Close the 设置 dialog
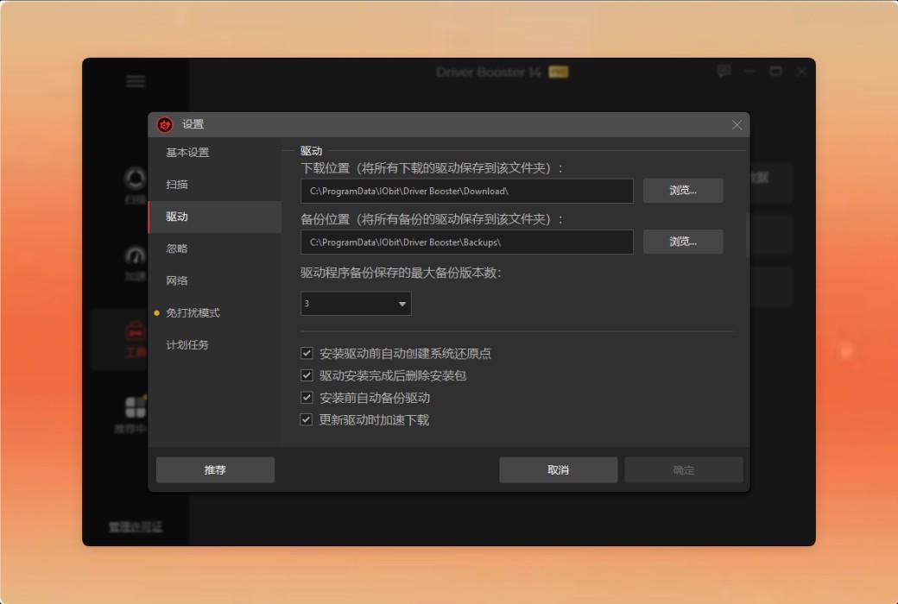The height and width of the screenshot is (604, 898). (737, 125)
